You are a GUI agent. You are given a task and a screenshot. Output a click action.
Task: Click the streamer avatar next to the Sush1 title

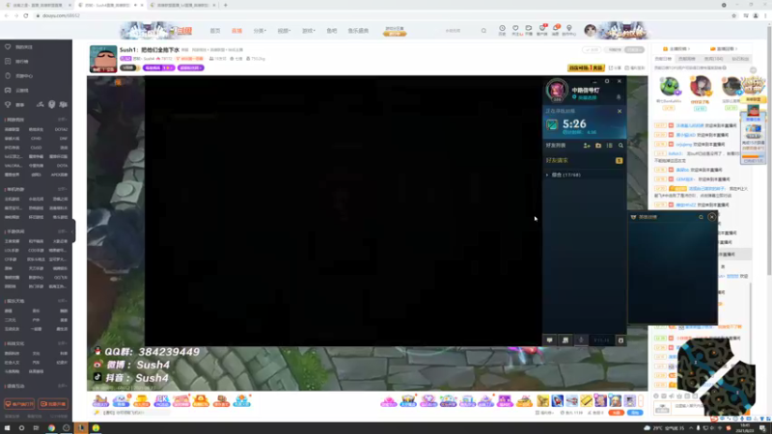click(x=103, y=59)
